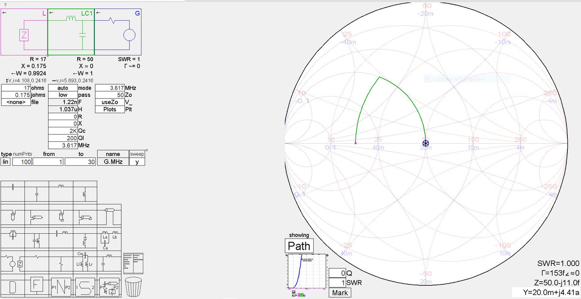Open the 'auto' mode selector

(63, 88)
